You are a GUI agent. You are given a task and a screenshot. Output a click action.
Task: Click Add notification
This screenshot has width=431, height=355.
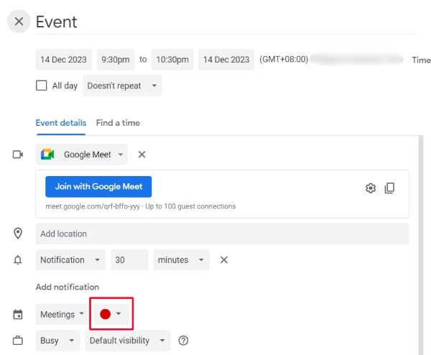[x=68, y=287]
